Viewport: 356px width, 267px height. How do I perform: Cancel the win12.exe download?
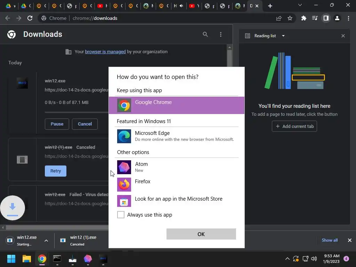pyautogui.click(x=85, y=124)
